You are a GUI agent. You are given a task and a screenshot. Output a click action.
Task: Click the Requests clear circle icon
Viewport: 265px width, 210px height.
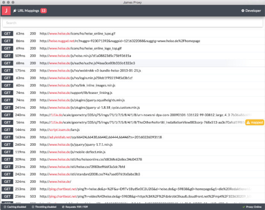click(63, 207)
